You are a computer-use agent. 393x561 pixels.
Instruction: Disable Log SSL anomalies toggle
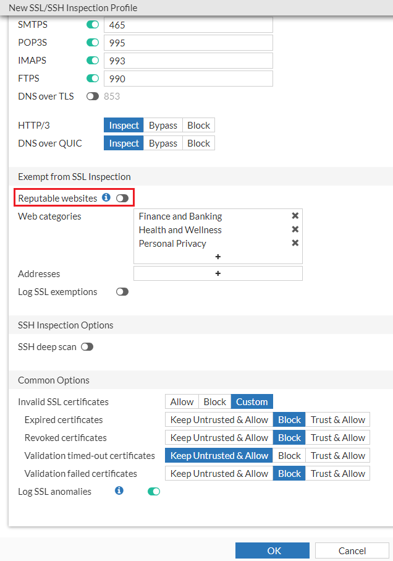click(154, 492)
